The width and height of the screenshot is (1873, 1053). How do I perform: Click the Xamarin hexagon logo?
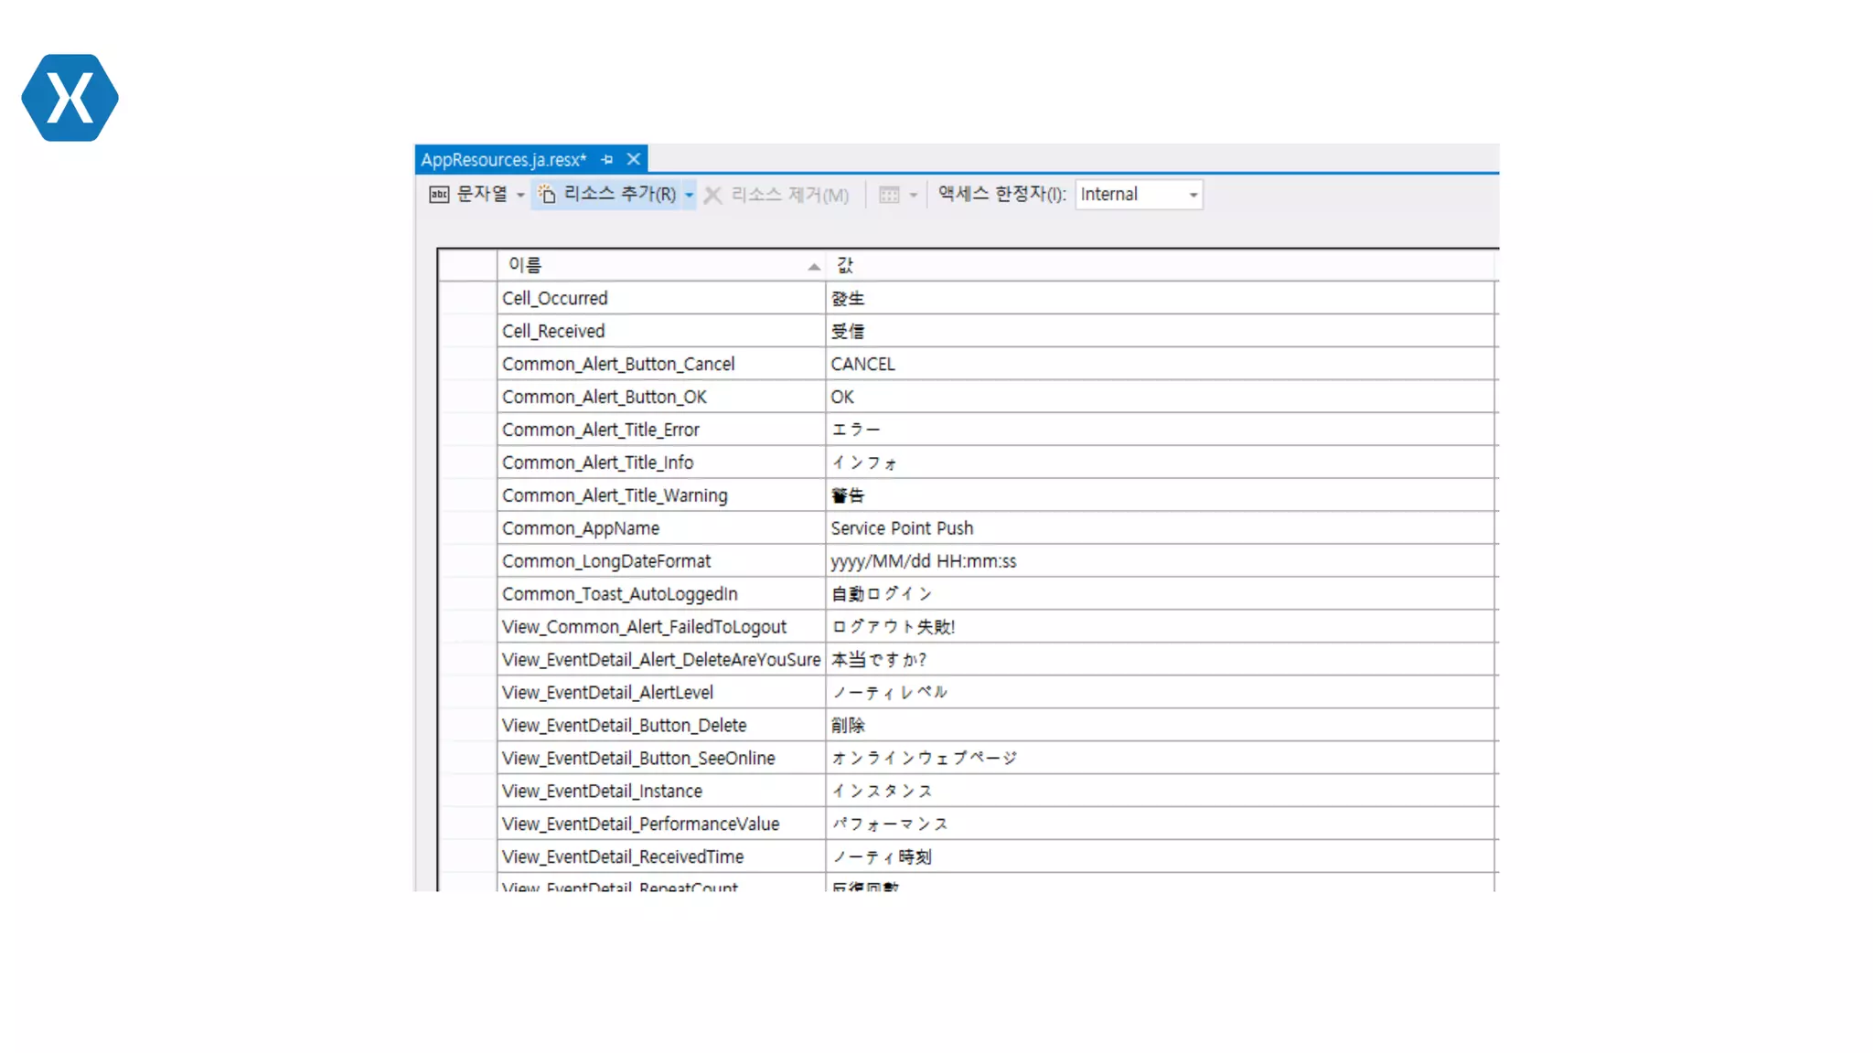point(70,98)
